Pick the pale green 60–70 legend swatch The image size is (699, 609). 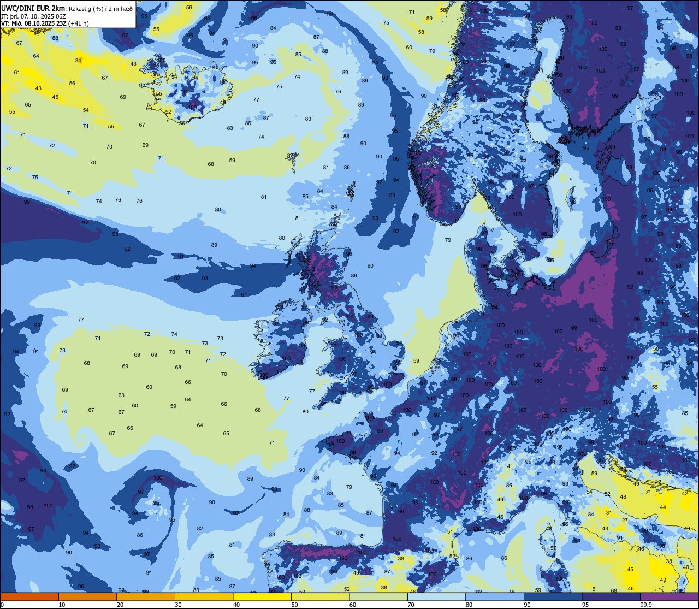point(378,596)
